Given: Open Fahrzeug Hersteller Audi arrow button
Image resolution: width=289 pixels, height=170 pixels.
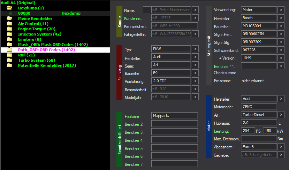Looking at the screenshot, I should (x=195, y=57).
